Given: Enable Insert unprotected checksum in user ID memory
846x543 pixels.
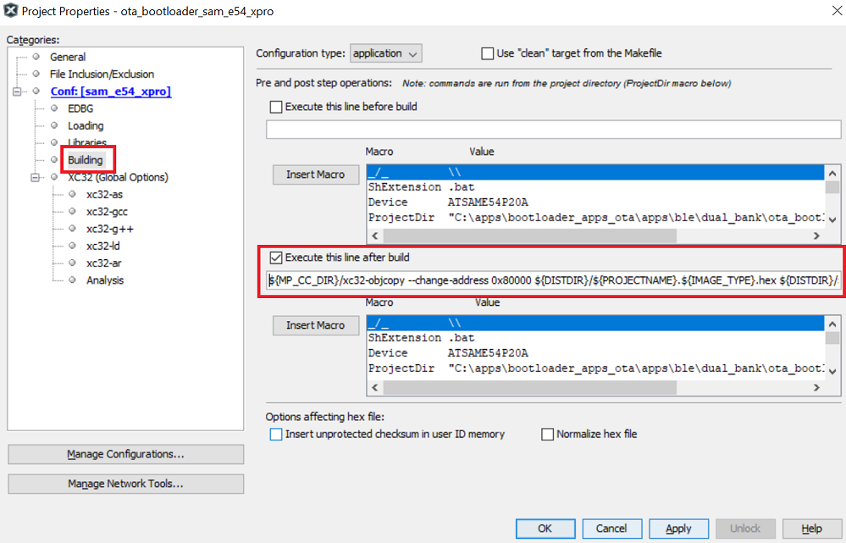Looking at the screenshot, I should pyautogui.click(x=276, y=434).
